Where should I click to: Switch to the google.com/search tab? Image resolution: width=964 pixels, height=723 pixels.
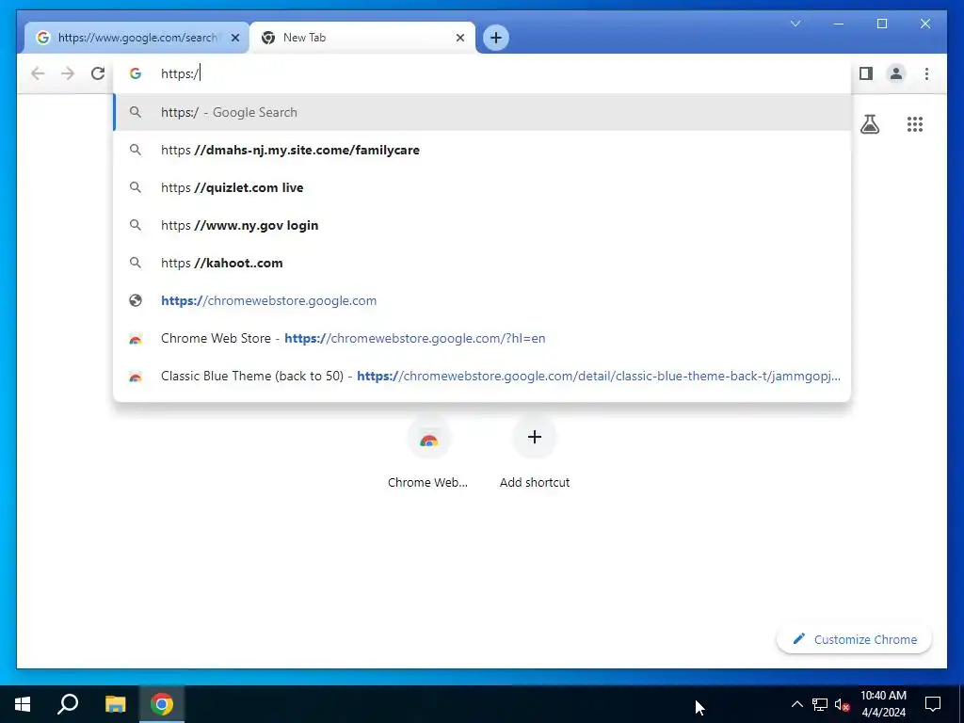[137, 38]
